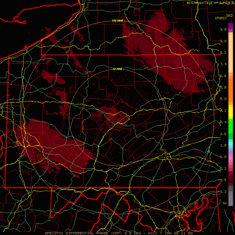The width and height of the screenshot is (235, 235).
Task: Pick the cyan segment of the color bar
Action: (x=231, y=143)
